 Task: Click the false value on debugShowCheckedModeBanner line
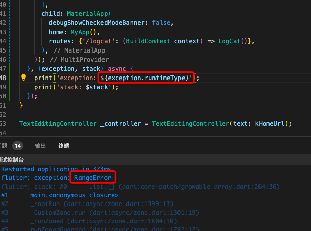pyautogui.click(x=161, y=23)
